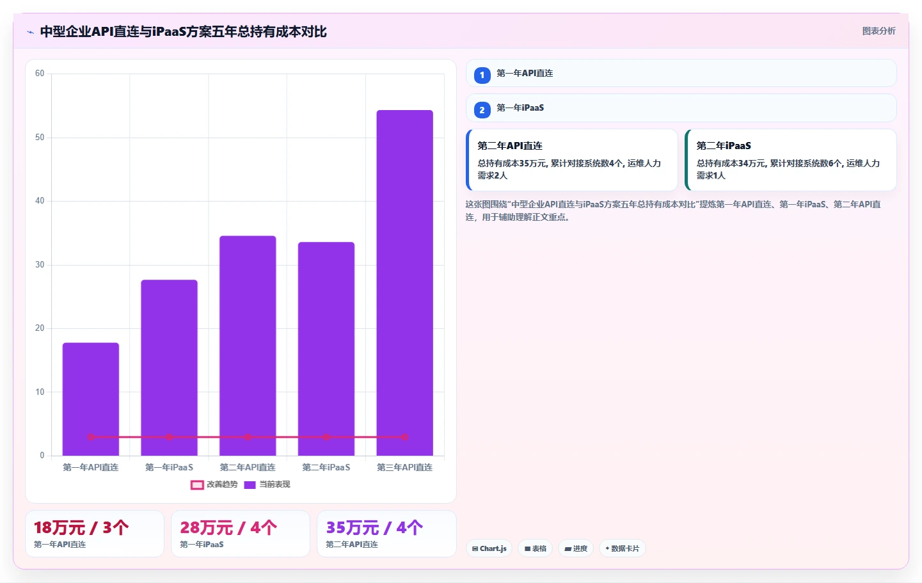
Task: Click 第一年API直连 caption under 18万元 stat
Action: [60, 545]
